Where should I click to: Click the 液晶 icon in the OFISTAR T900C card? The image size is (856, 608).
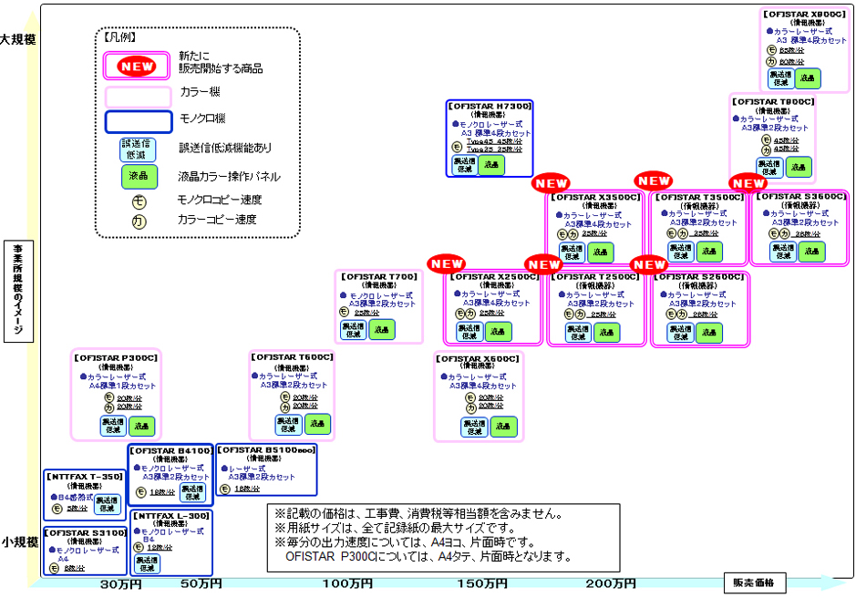(x=799, y=167)
